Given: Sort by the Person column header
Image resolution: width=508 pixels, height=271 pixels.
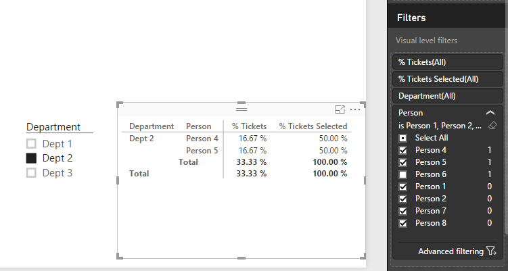Looking at the screenshot, I should pos(199,126).
